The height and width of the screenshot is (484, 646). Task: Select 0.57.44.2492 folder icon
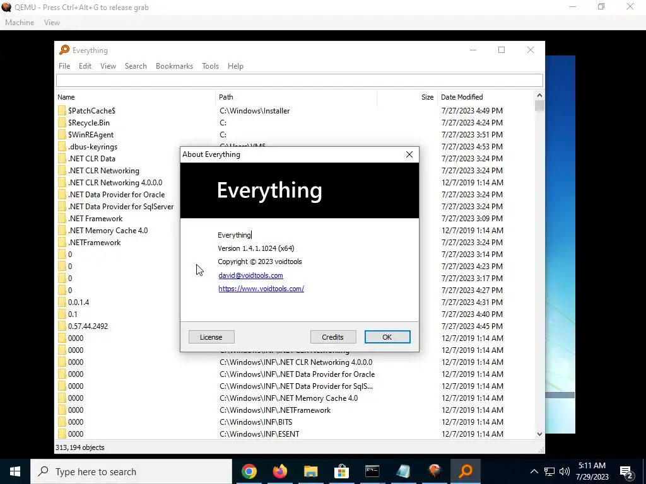(62, 326)
